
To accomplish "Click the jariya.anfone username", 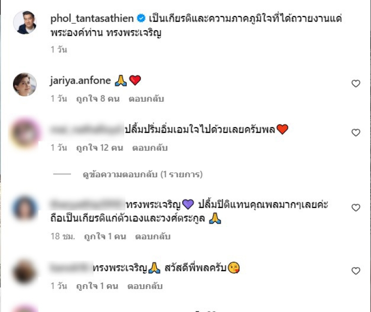I will coord(80,81).
